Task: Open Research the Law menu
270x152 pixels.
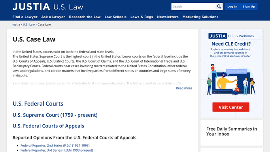Action: click(85, 17)
